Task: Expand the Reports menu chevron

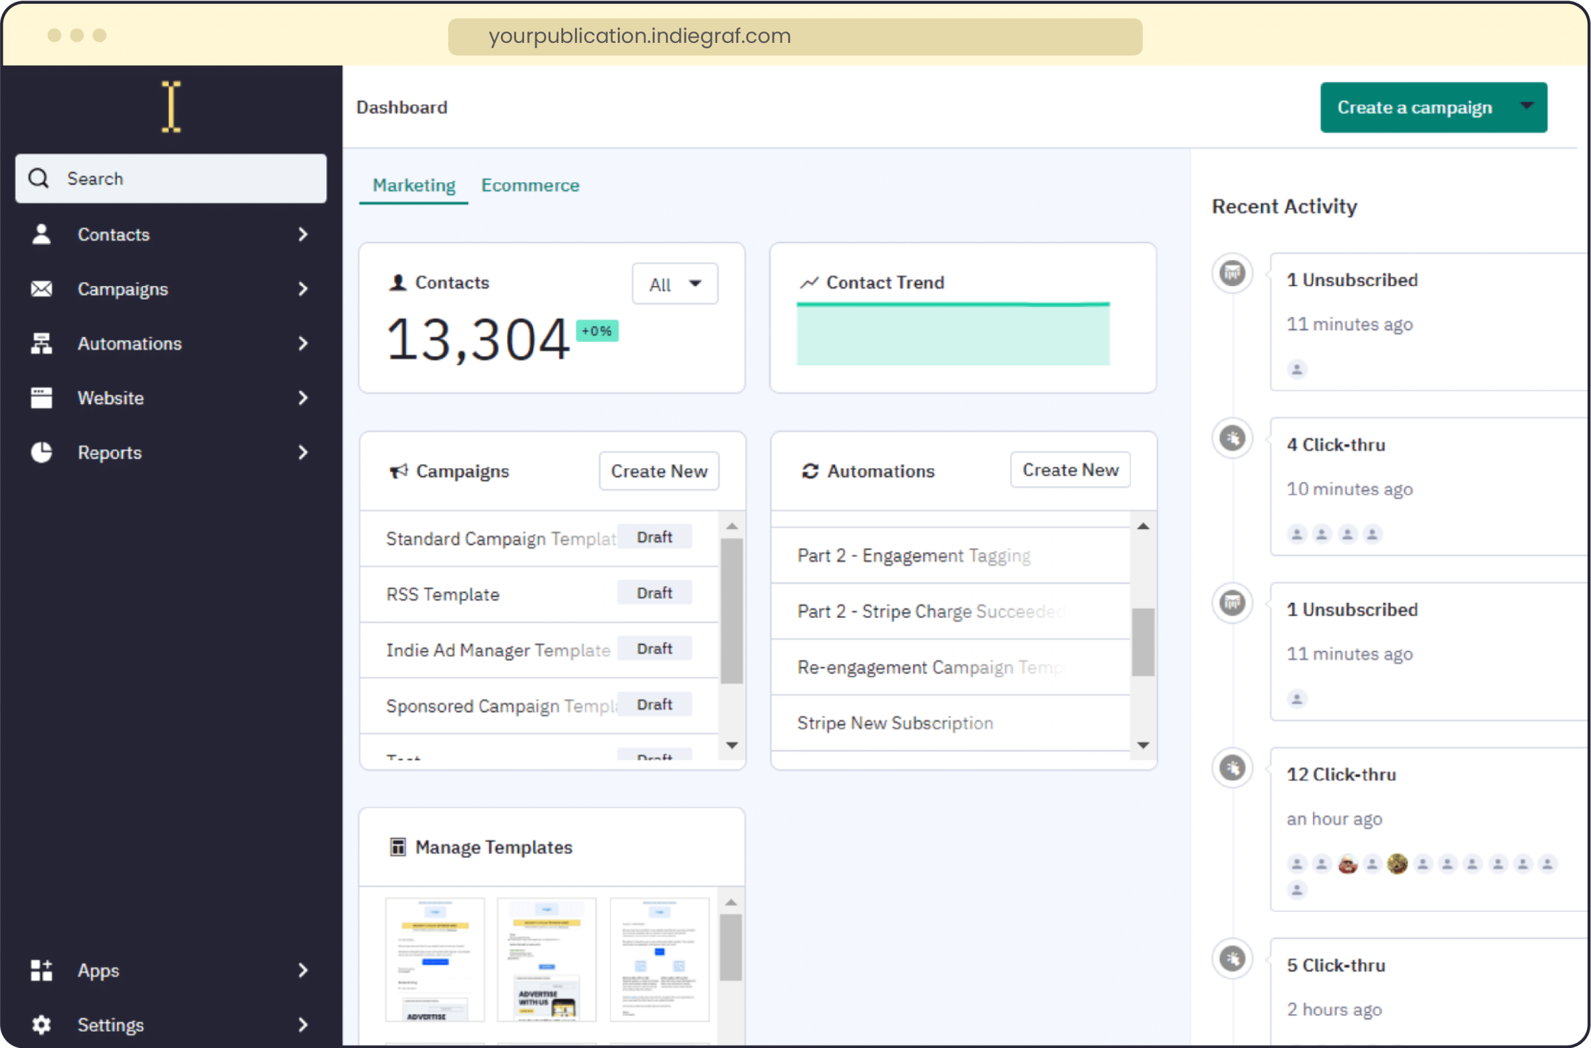Action: pyautogui.click(x=303, y=453)
